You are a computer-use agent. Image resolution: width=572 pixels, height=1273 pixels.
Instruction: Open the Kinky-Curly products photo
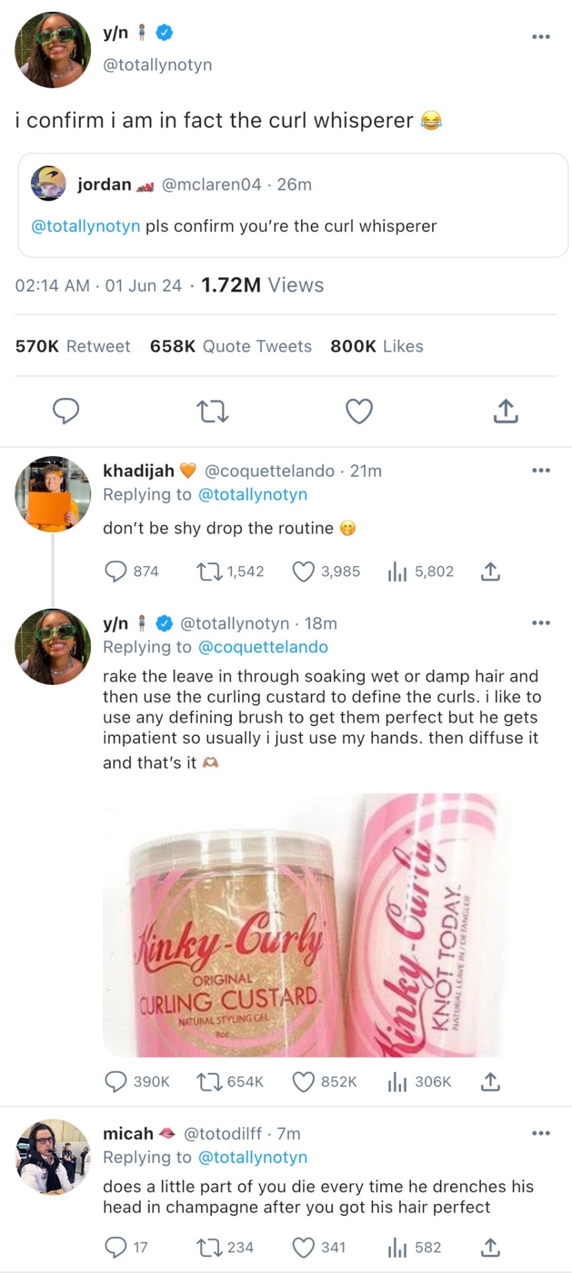pyautogui.click(x=302, y=925)
